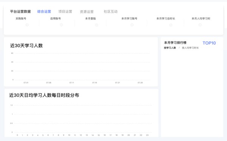Click the info icon under 本月登陆
The image size is (227, 141).
pyautogui.click(x=96, y=25)
